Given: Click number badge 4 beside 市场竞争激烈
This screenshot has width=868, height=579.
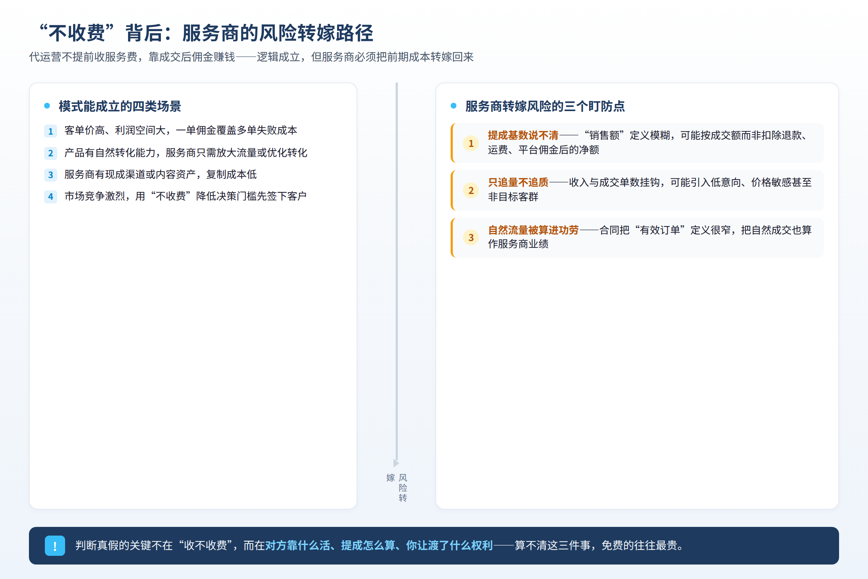Looking at the screenshot, I should click(x=51, y=196).
